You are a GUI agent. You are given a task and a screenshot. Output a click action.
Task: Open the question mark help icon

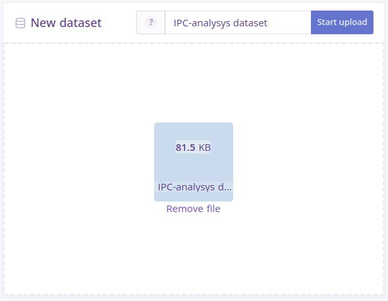coord(151,22)
